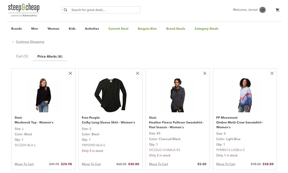Go to Category Steals
Viewport: 288px width, 173px height.
(x=207, y=29)
